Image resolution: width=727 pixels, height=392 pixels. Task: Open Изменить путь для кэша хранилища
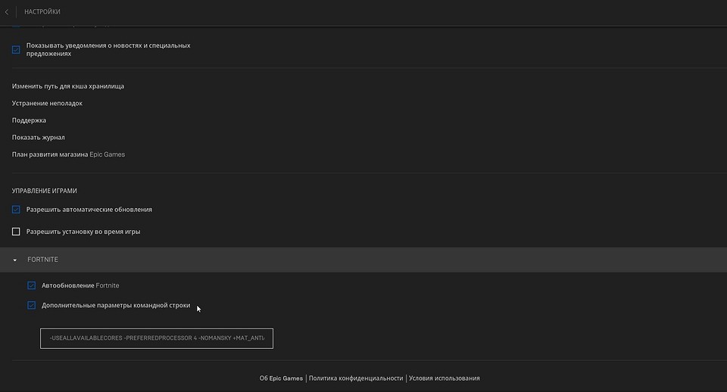click(x=68, y=86)
